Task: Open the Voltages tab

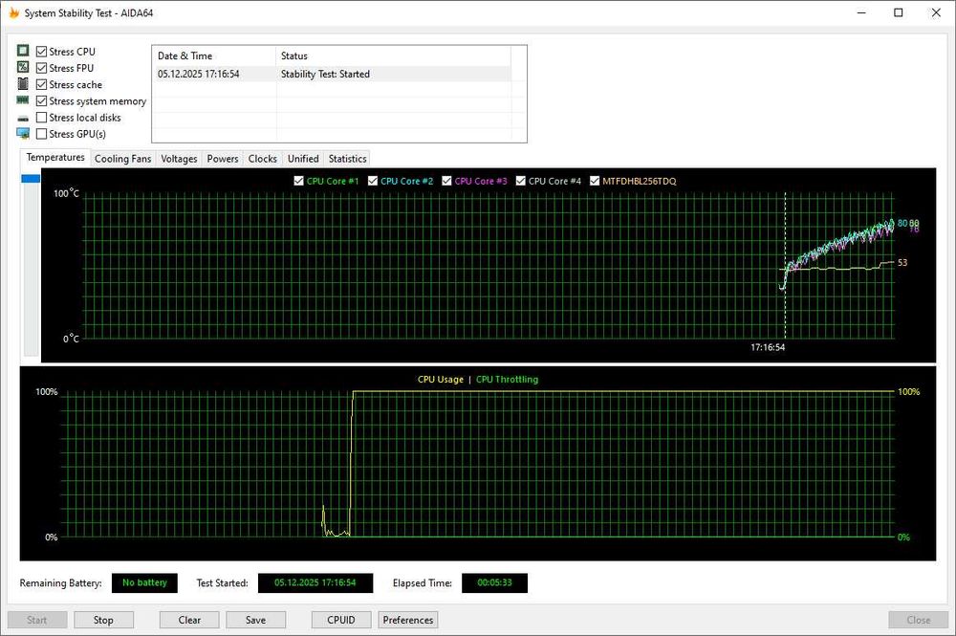Action: click(179, 159)
